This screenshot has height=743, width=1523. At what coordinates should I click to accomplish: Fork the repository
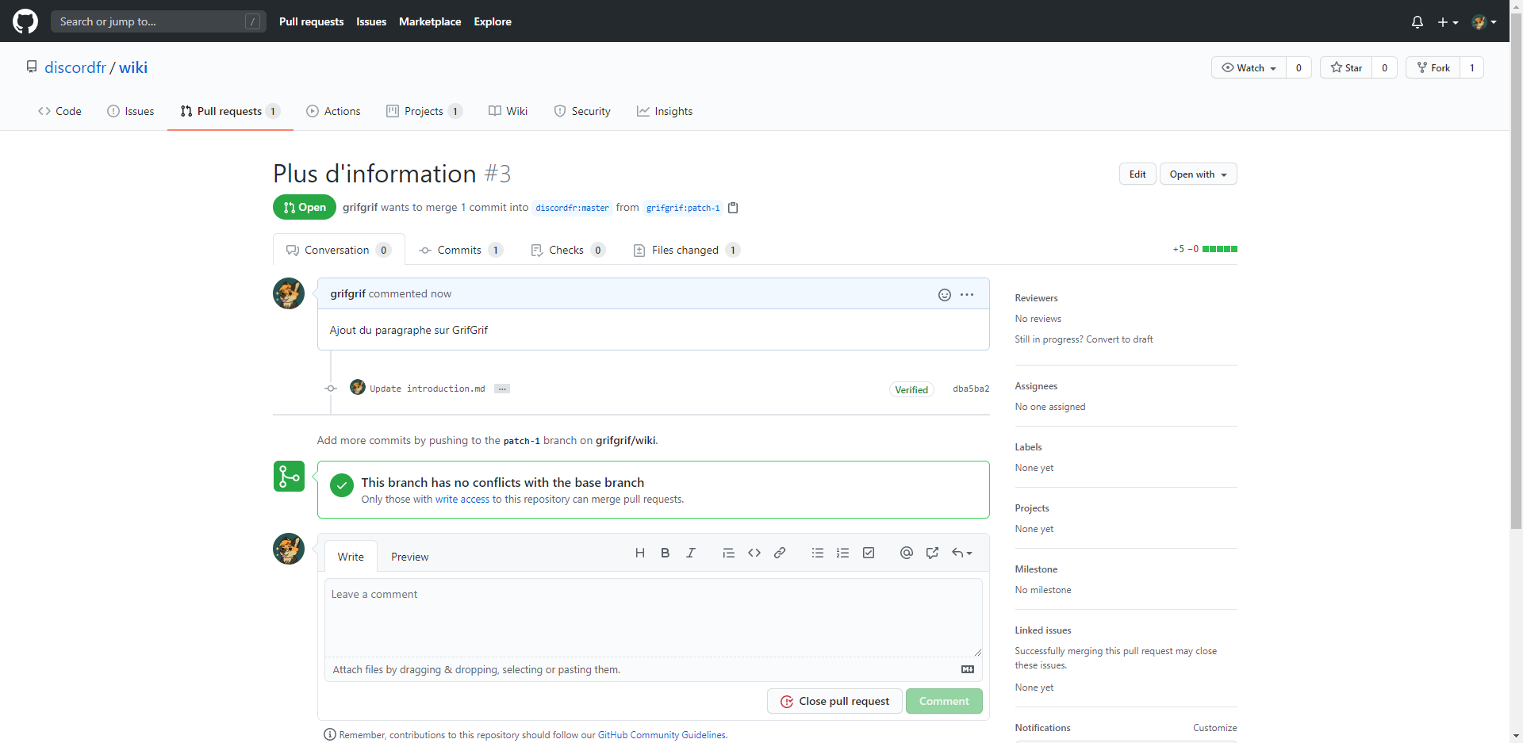point(1433,67)
